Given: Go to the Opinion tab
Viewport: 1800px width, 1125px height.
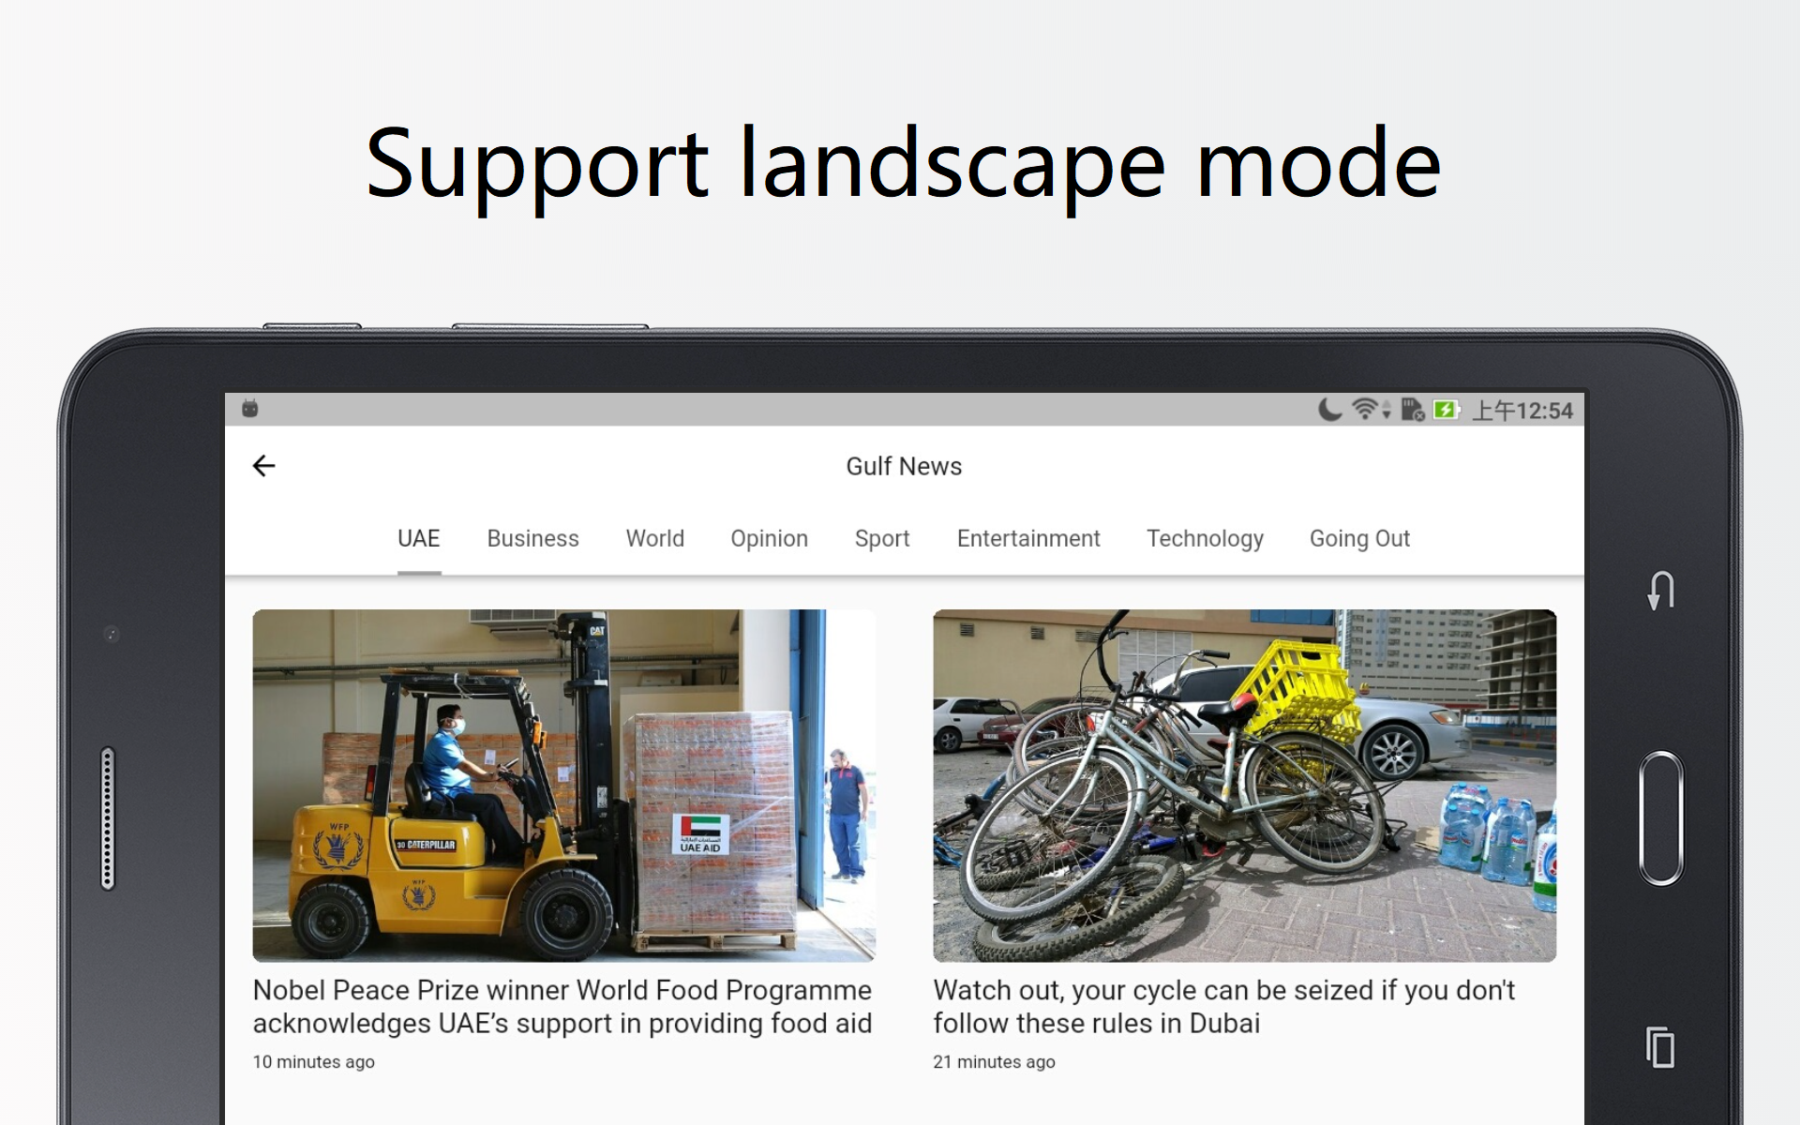Looking at the screenshot, I should tap(769, 539).
